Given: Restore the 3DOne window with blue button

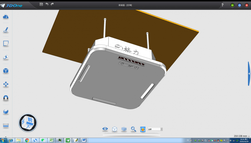Looking at the screenshot, I should [239, 5].
